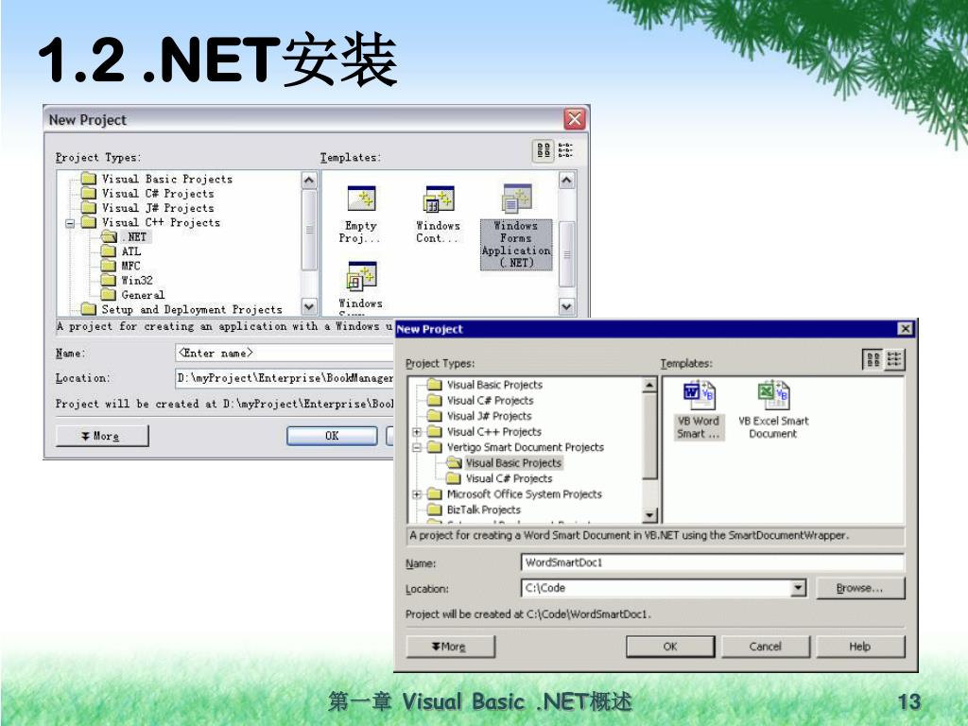Viewport: 968px width, 726px height.
Task: Select Visual J# Projects in back dialog
Action: click(148, 208)
